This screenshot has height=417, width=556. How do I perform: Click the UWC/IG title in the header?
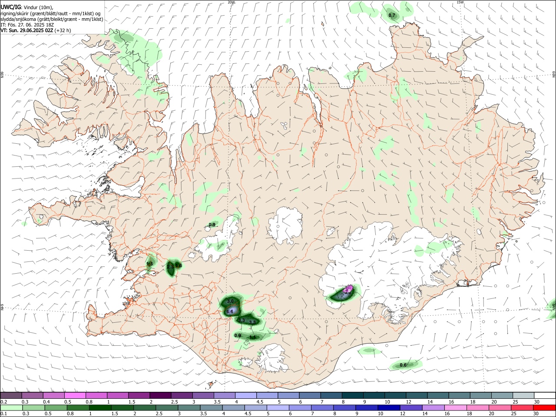click(x=10, y=7)
